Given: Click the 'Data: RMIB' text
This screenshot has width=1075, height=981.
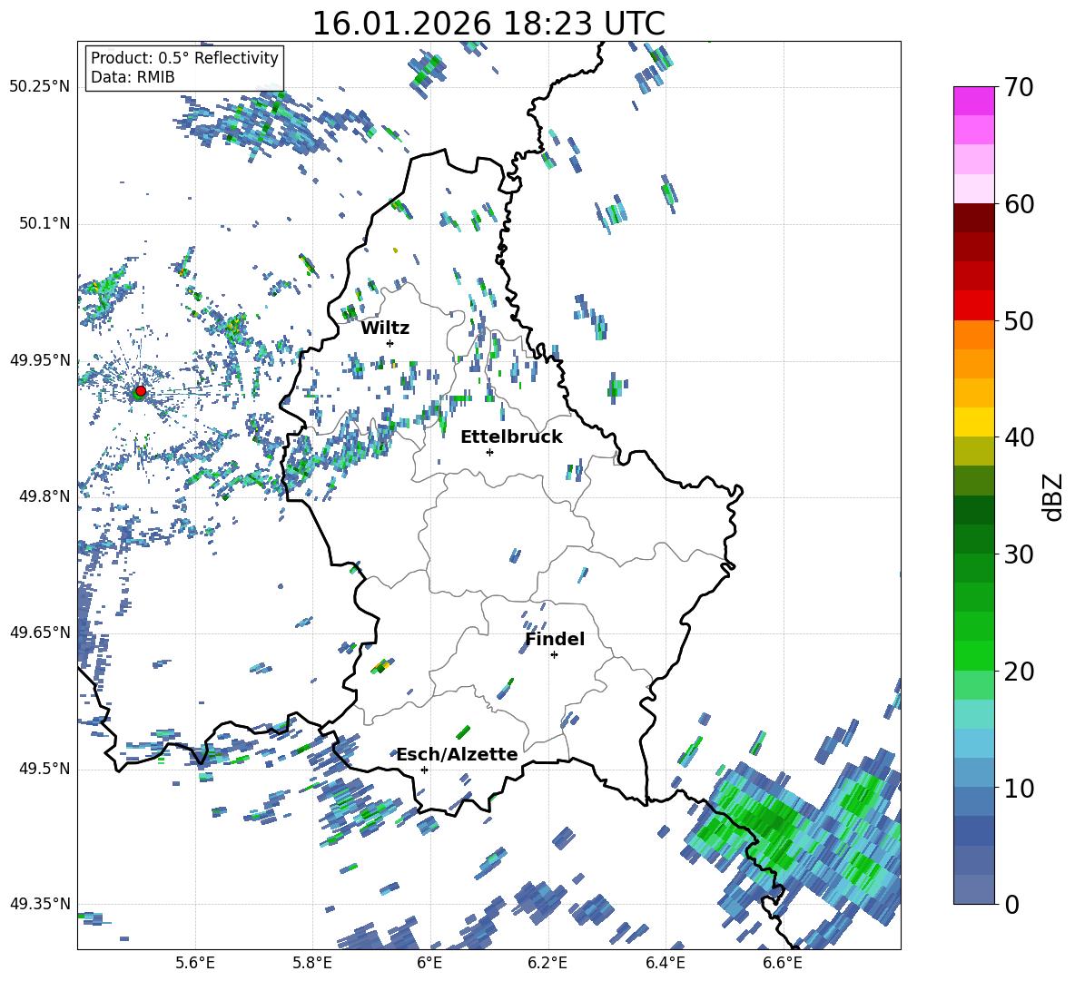Looking at the screenshot, I should pos(133,77).
